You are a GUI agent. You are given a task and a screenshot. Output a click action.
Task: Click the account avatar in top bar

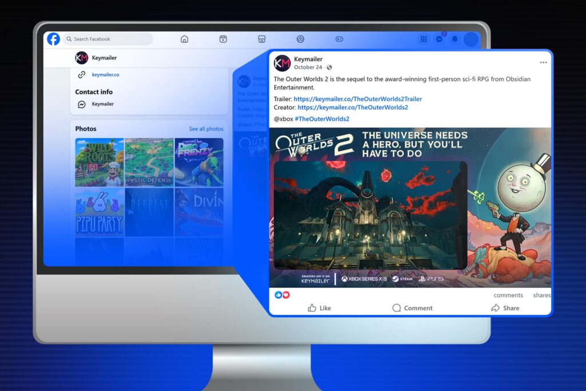pyautogui.click(x=471, y=40)
